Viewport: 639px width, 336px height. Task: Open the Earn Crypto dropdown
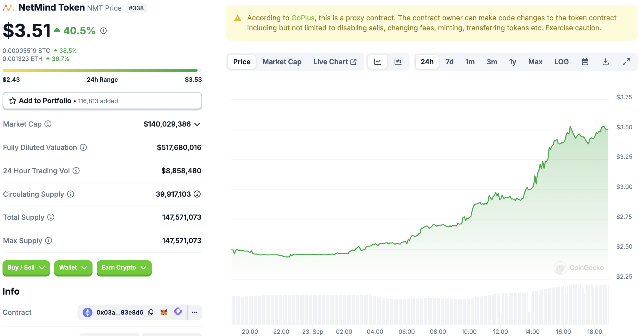(x=124, y=268)
